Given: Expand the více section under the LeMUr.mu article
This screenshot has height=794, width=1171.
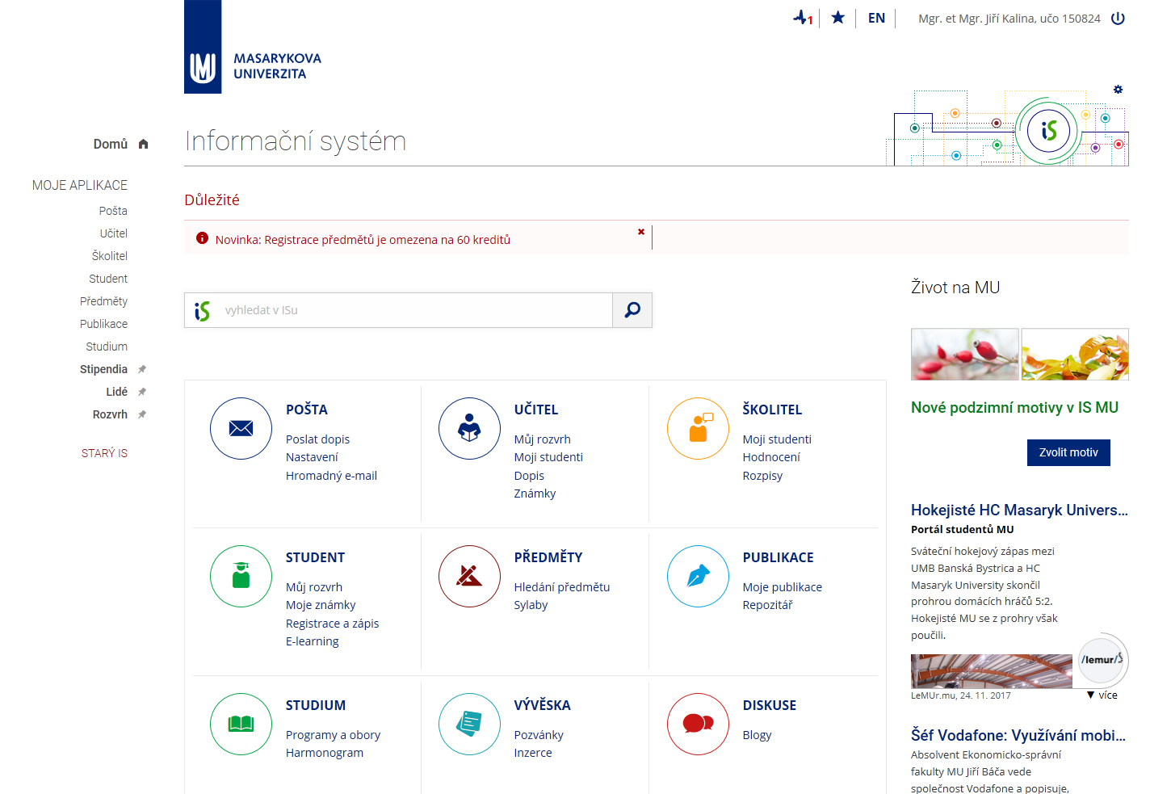Looking at the screenshot, I should [1105, 695].
